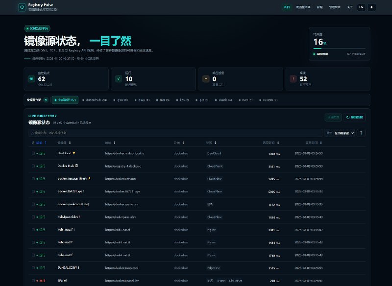Click the generate config button
This screenshot has width=392, height=286.
[333, 117]
